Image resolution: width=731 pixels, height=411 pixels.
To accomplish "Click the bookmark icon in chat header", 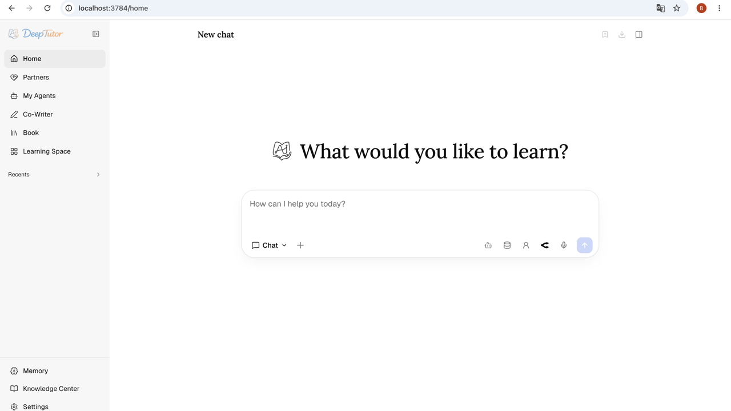I will click(605, 34).
